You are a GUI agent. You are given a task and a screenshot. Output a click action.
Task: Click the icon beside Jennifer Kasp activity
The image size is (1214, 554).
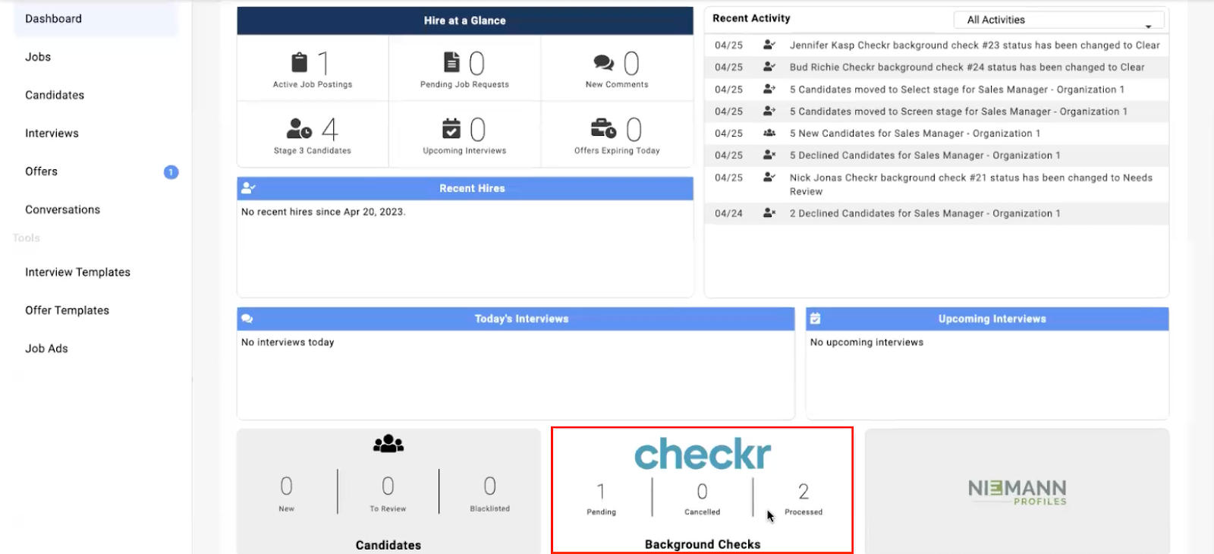(x=769, y=45)
